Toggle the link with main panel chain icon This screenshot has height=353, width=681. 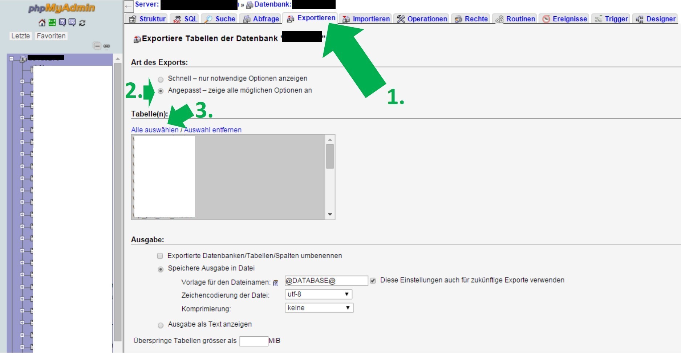click(106, 46)
